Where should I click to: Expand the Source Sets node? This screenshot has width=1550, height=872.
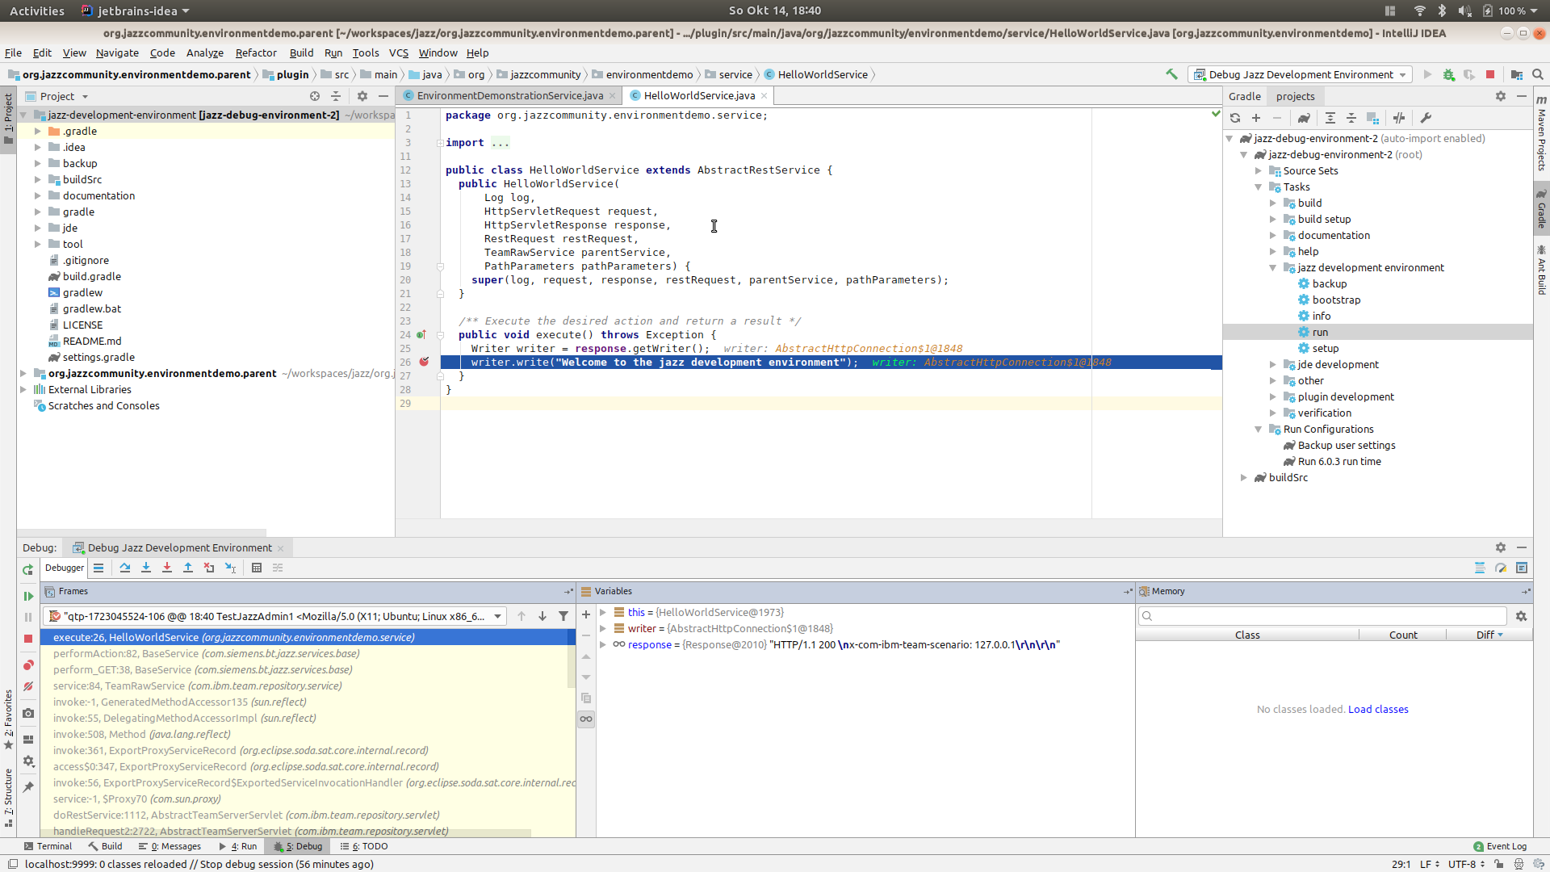pos(1258,170)
